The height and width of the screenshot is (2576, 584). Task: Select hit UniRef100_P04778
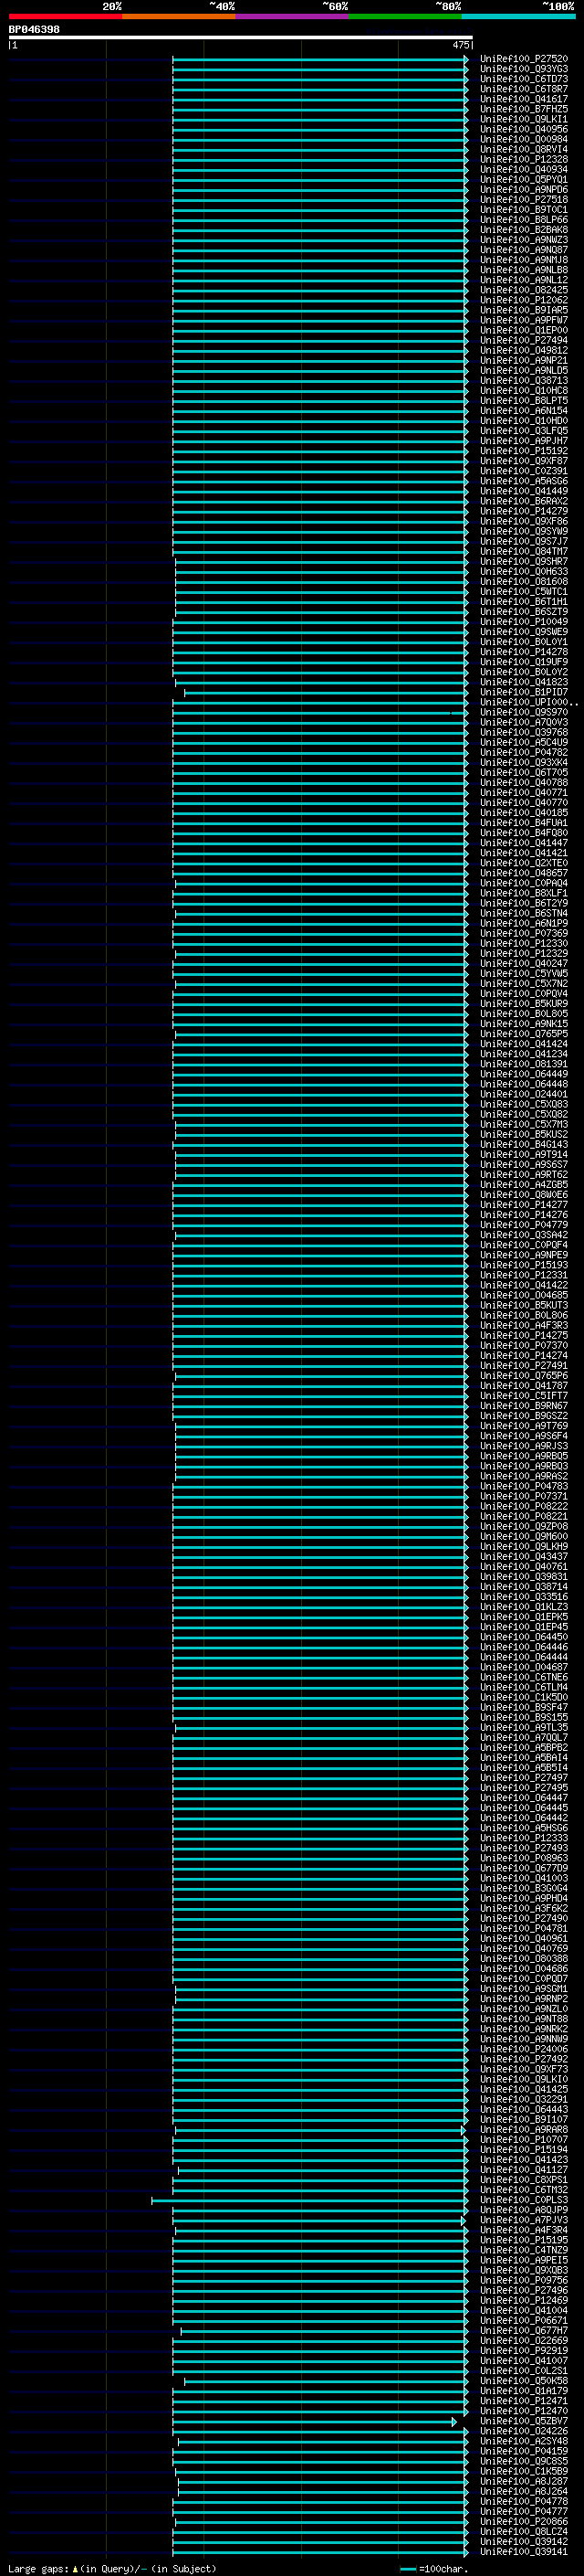523,2501
